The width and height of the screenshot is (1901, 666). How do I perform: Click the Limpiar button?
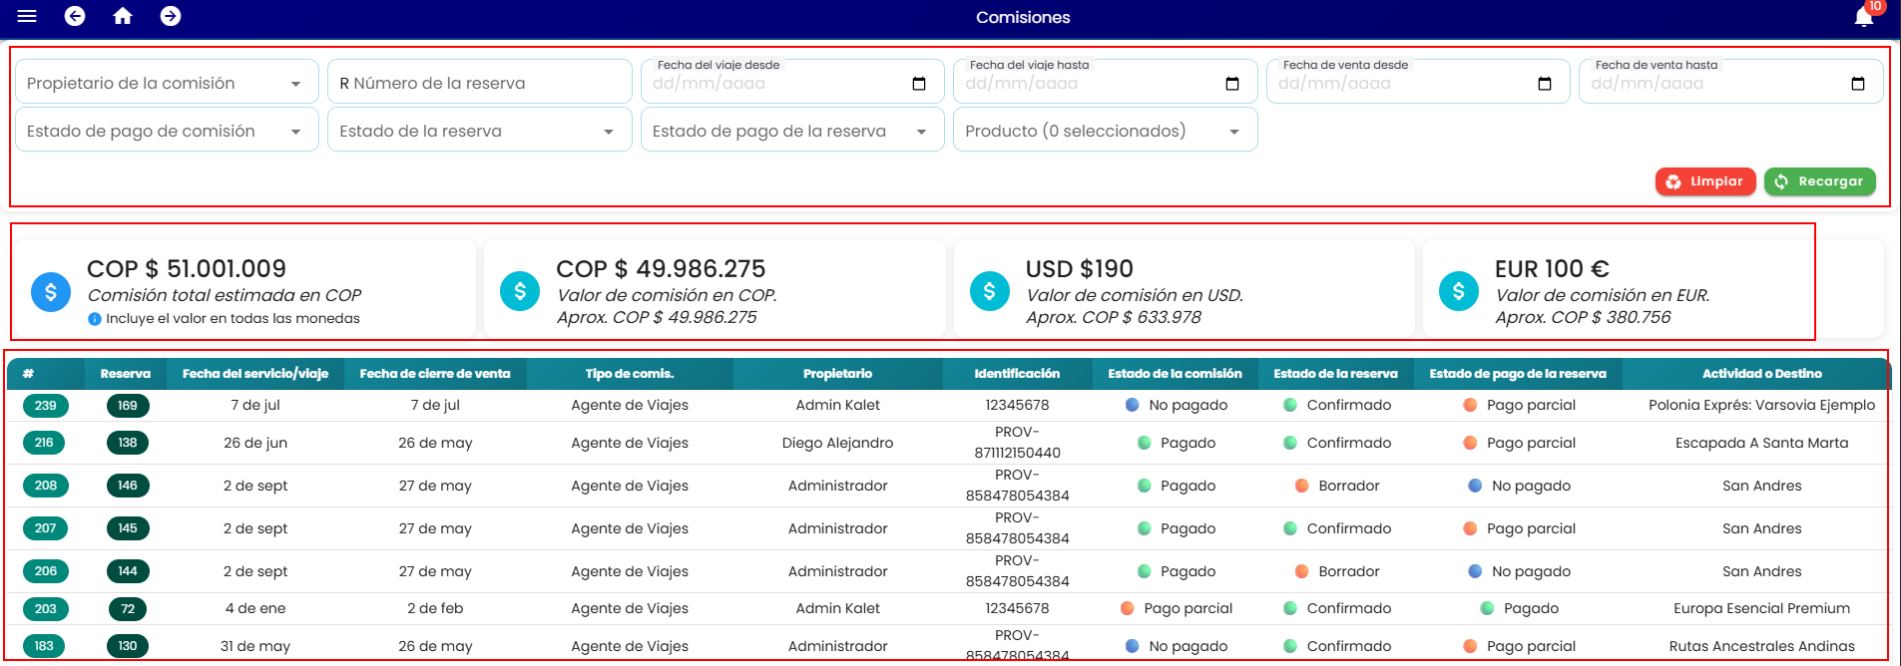coord(1705,181)
